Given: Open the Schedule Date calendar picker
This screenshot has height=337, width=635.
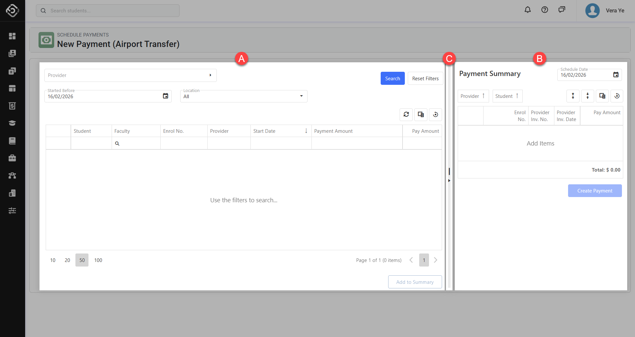Looking at the screenshot, I should (x=616, y=75).
